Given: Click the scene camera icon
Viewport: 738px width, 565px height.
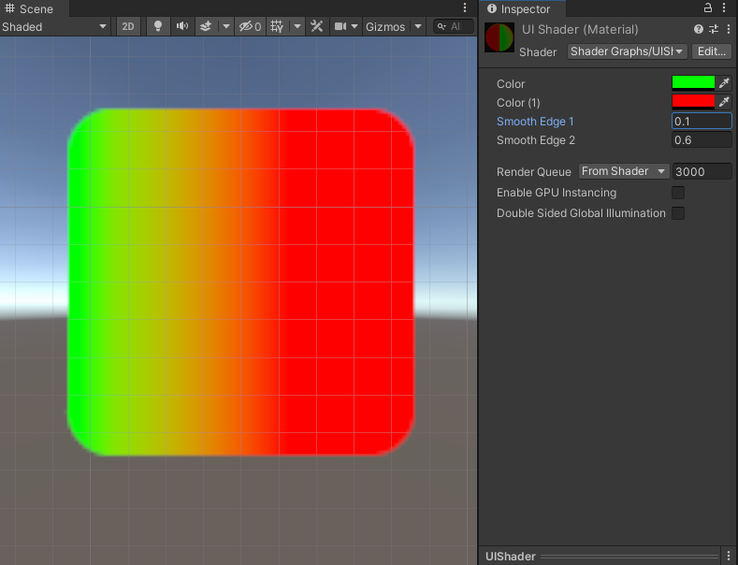Looking at the screenshot, I should (340, 27).
